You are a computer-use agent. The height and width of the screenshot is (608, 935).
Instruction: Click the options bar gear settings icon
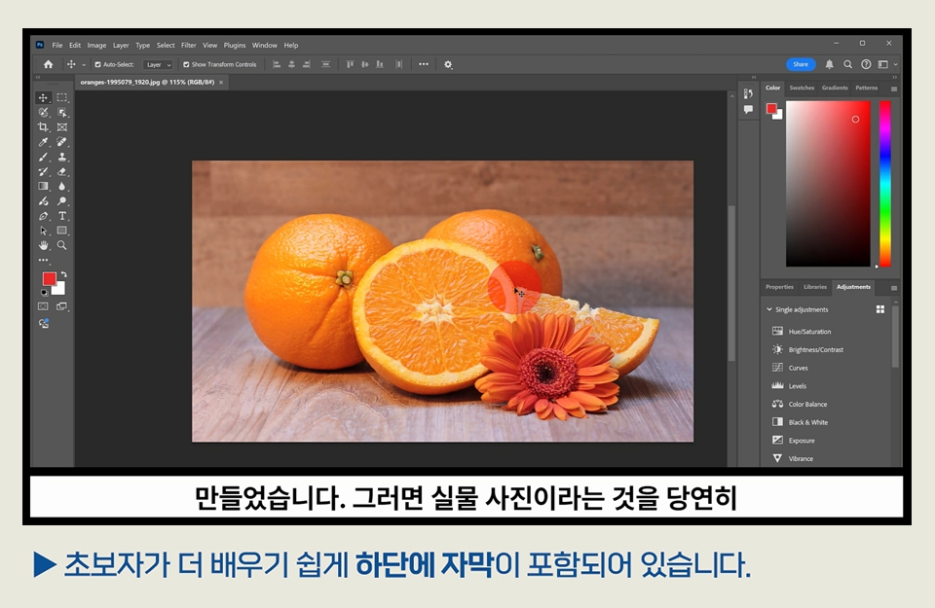coord(448,64)
